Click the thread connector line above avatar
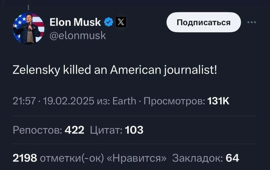This screenshot has height=170, width=270. (29, 7)
